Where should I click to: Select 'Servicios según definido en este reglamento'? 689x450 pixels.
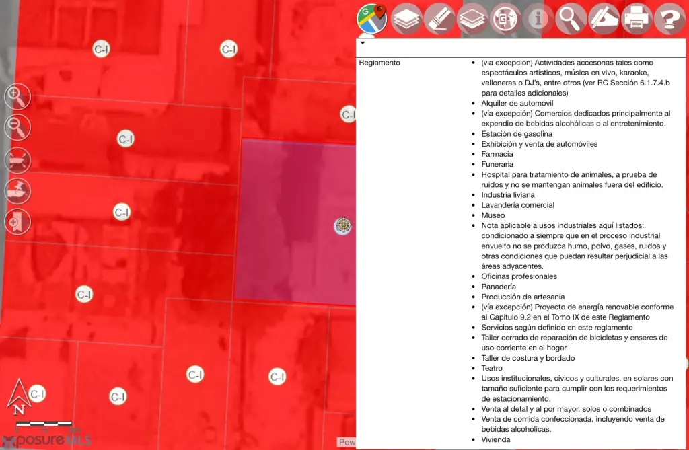point(556,327)
